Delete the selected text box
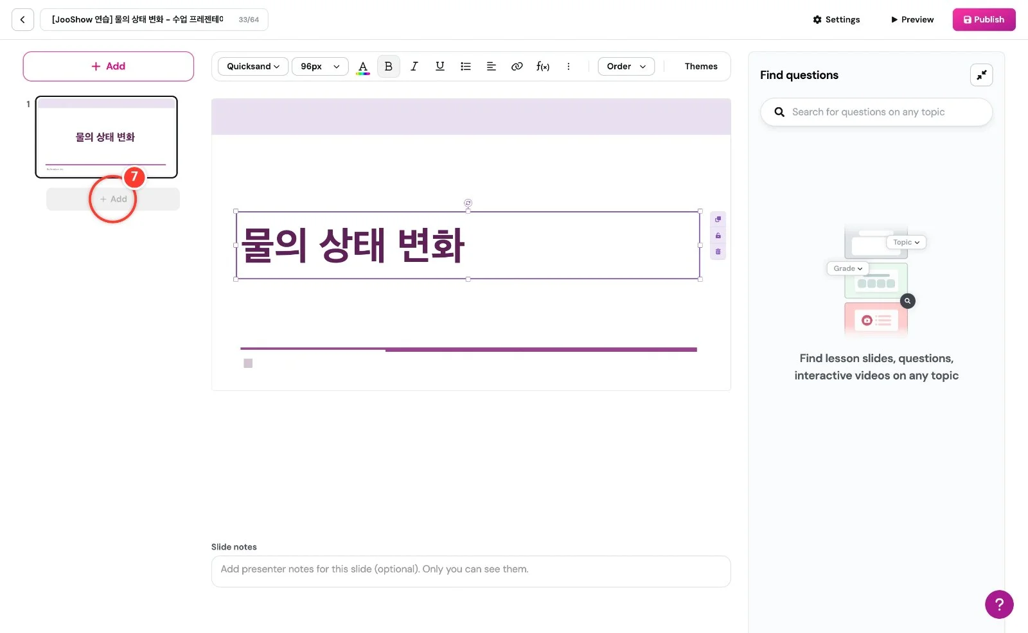Image resolution: width=1028 pixels, height=633 pixels. pos(718,252)
